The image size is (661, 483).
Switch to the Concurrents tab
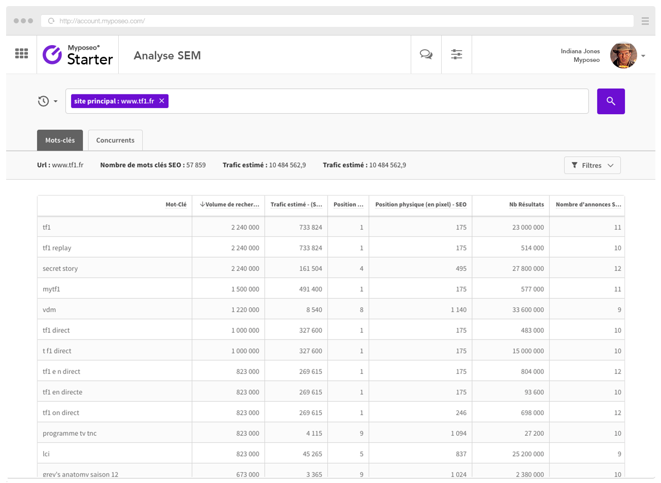pos(115,141)
